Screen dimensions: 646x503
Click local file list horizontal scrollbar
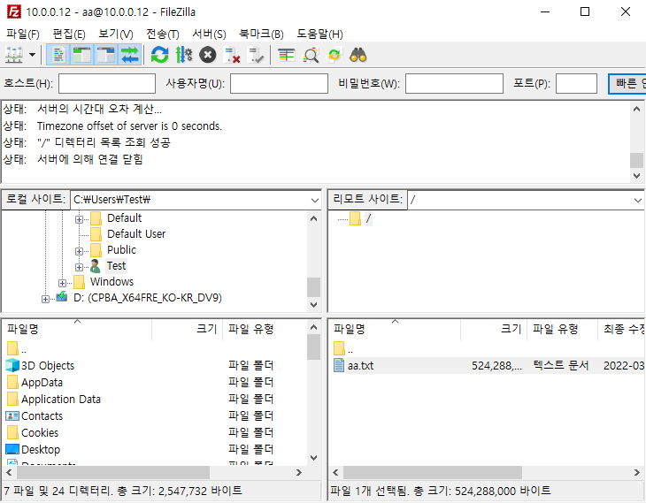point(112,472)
